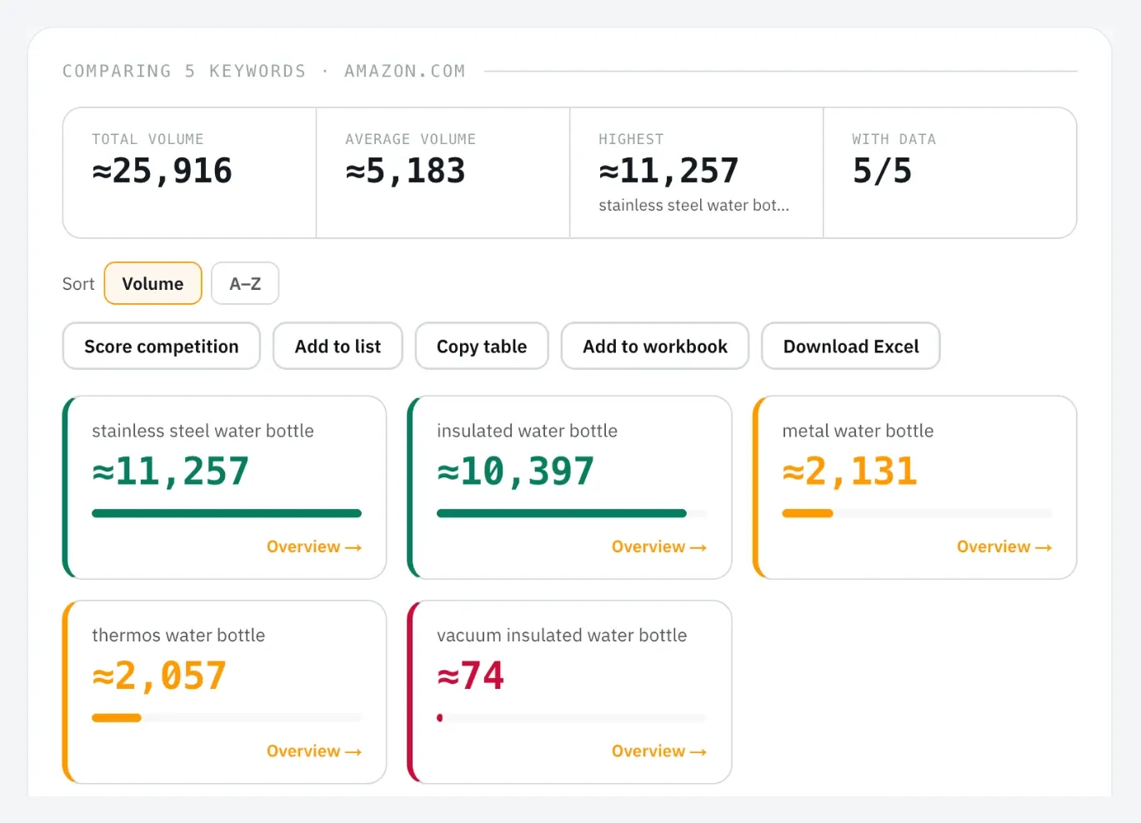Click the Total Volume ≈25,916 figure
The image size is (1141, 823).
click(163, 171)
